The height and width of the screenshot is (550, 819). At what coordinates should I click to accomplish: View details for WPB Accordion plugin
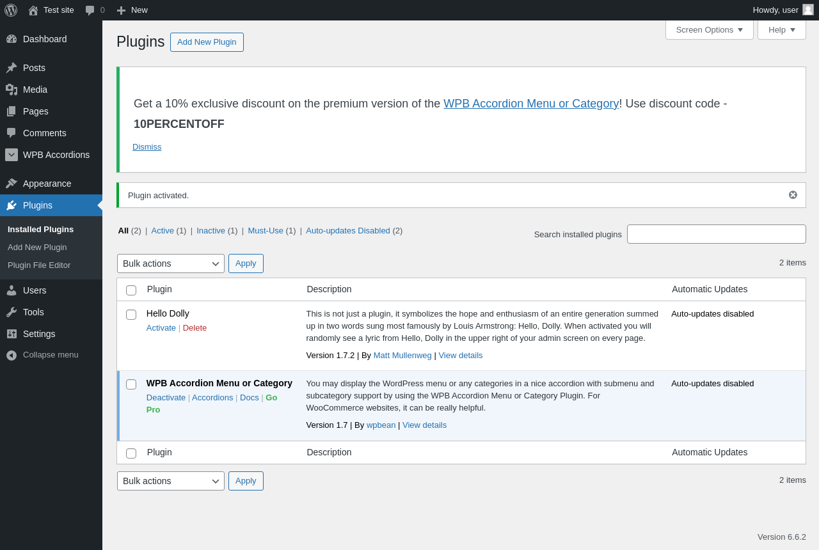[425, 425]
